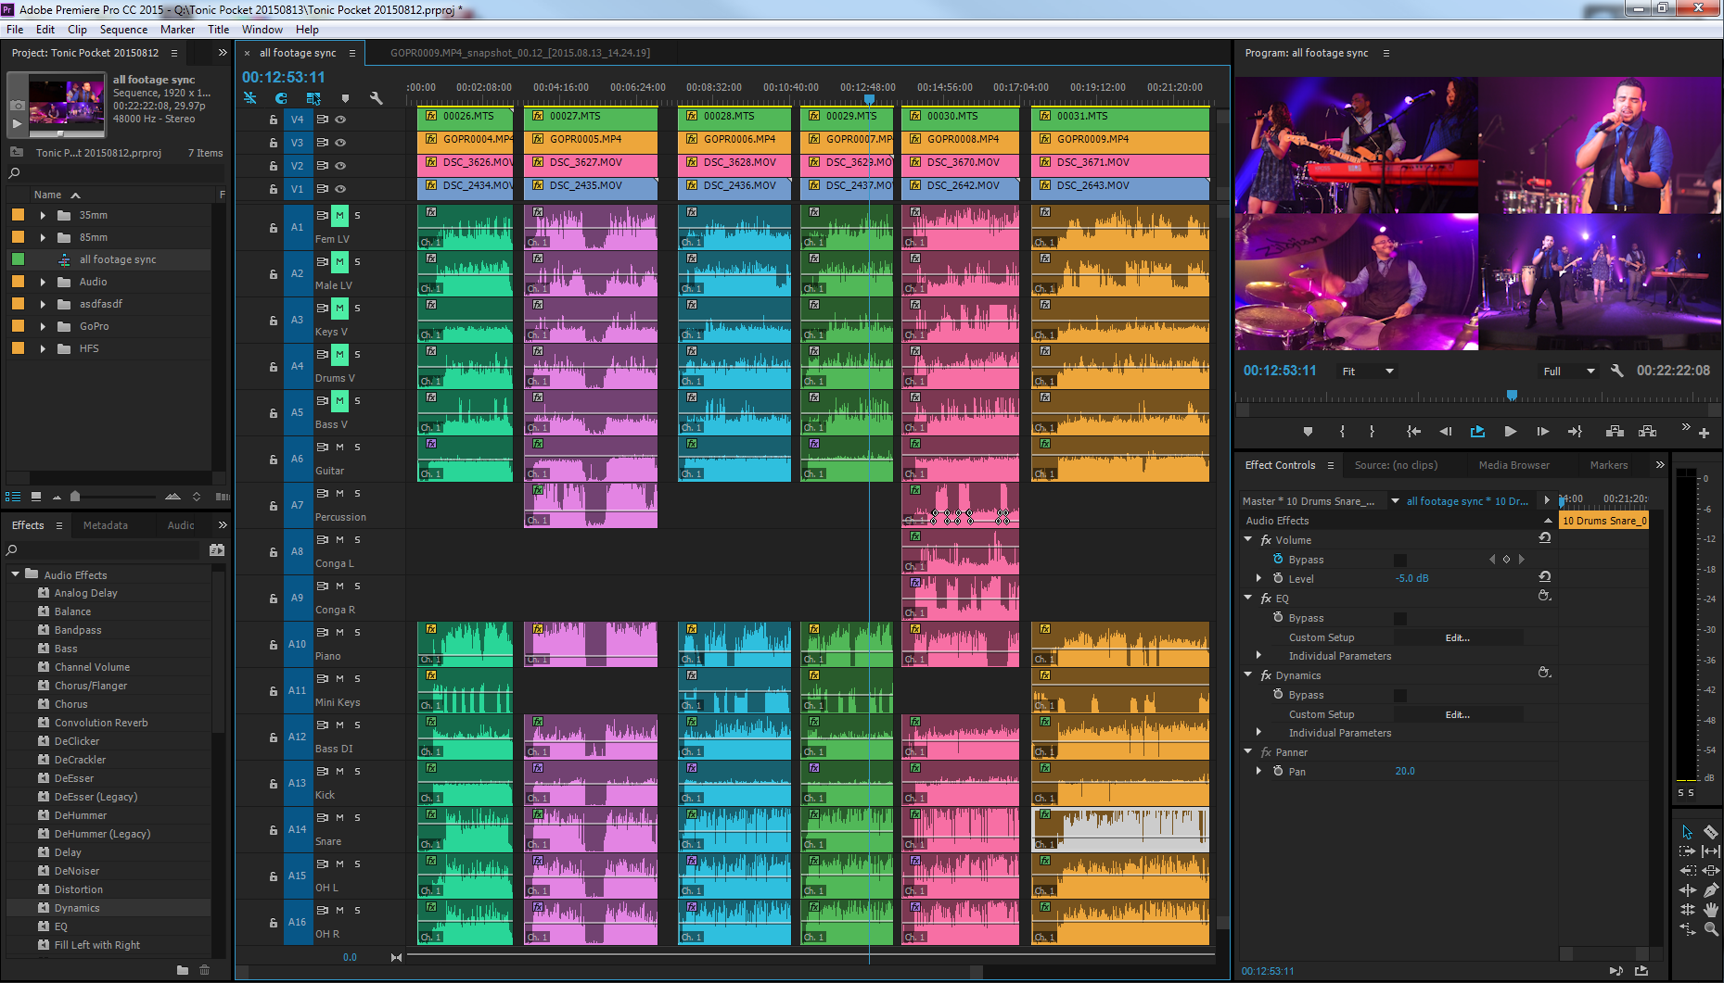This screenshot has width=1724, height=983.
Task: Open timeline display settings wrench
Action: pyautogui.click(x=376, y=98)
